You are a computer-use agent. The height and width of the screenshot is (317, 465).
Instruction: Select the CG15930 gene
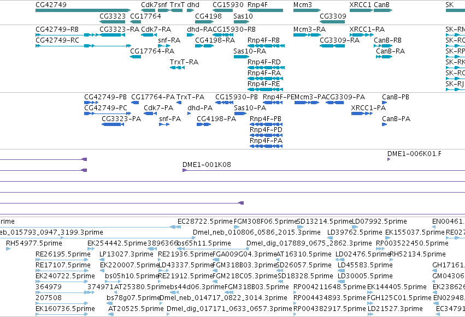pyautogui.click(x=222, y=10)
